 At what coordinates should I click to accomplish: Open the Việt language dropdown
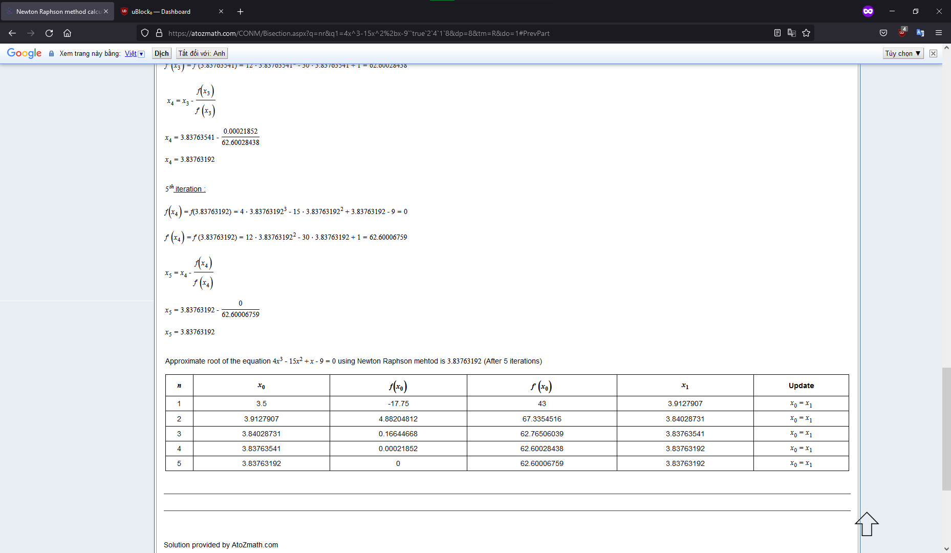tap(134, 53)
